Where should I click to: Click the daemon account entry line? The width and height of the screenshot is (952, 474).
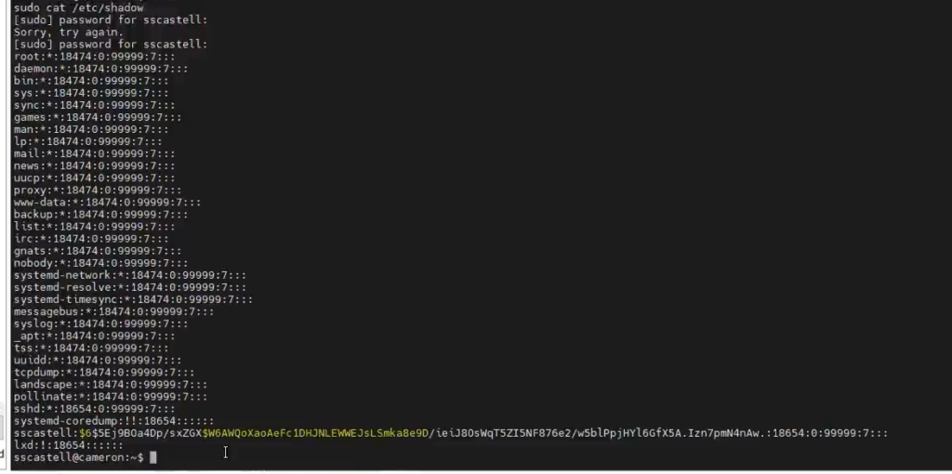(x=100, y=69)
